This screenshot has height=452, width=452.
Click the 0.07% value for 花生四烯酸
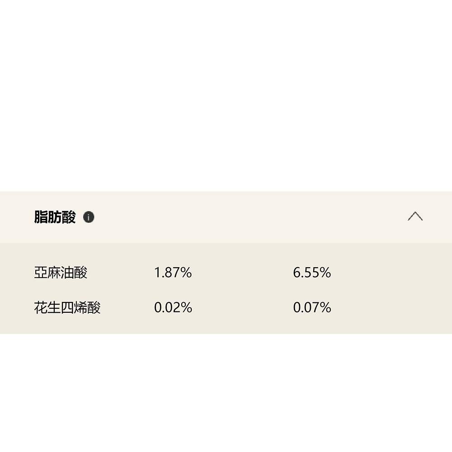point(312,308)
